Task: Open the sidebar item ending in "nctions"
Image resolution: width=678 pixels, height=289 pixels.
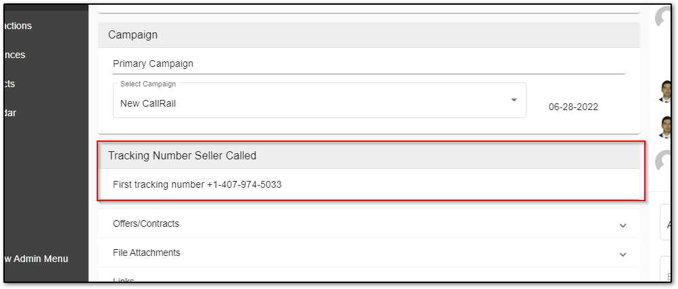Action: 18,26
